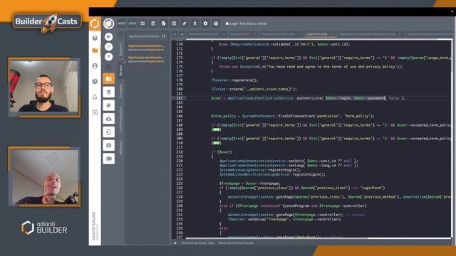The height and width of the screenshot is (256, 456).
Task: Click the camera snapshot square icon
Action: click(109, 145)
